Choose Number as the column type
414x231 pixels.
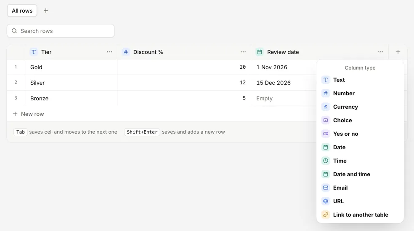[360, 94]
